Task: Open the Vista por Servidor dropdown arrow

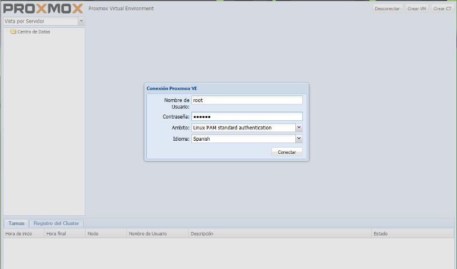Action: 81,21
